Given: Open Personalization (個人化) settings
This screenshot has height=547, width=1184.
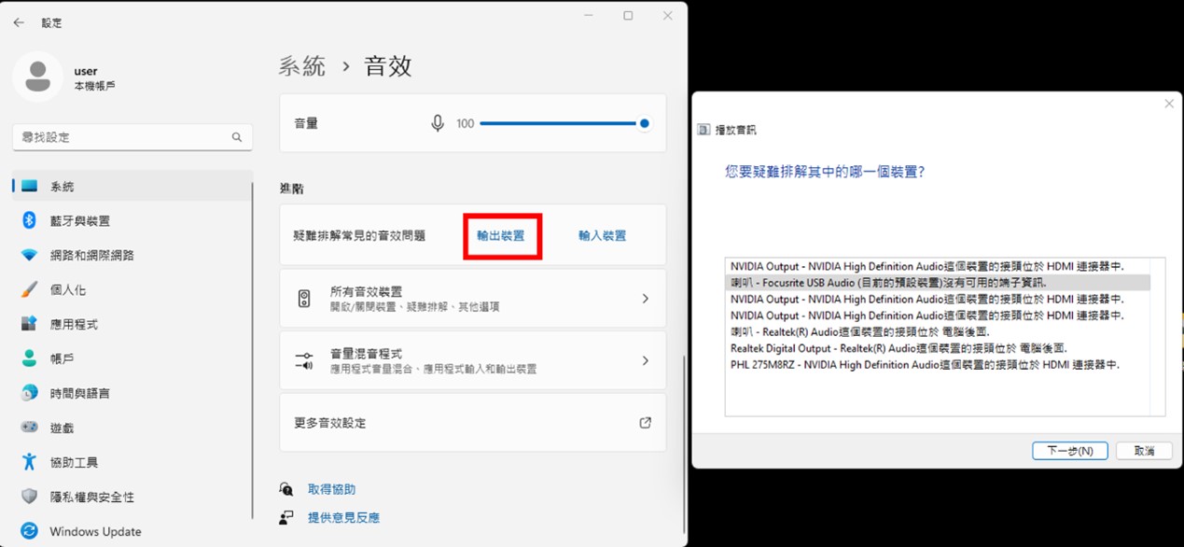Looking at the screenshot, I should point(67,290).
